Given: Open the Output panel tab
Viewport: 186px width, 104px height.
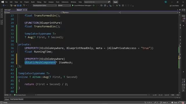Looking at the screenshot, I should 7,99.
